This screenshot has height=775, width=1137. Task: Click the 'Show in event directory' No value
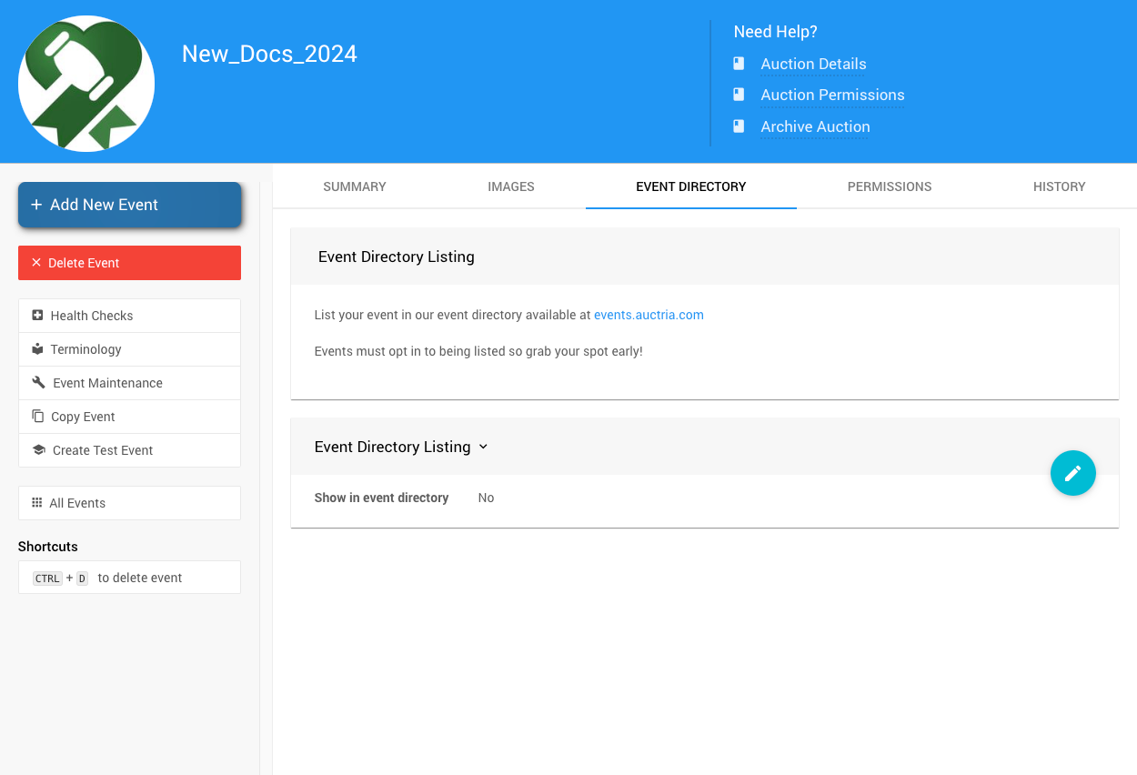[486, 498]
